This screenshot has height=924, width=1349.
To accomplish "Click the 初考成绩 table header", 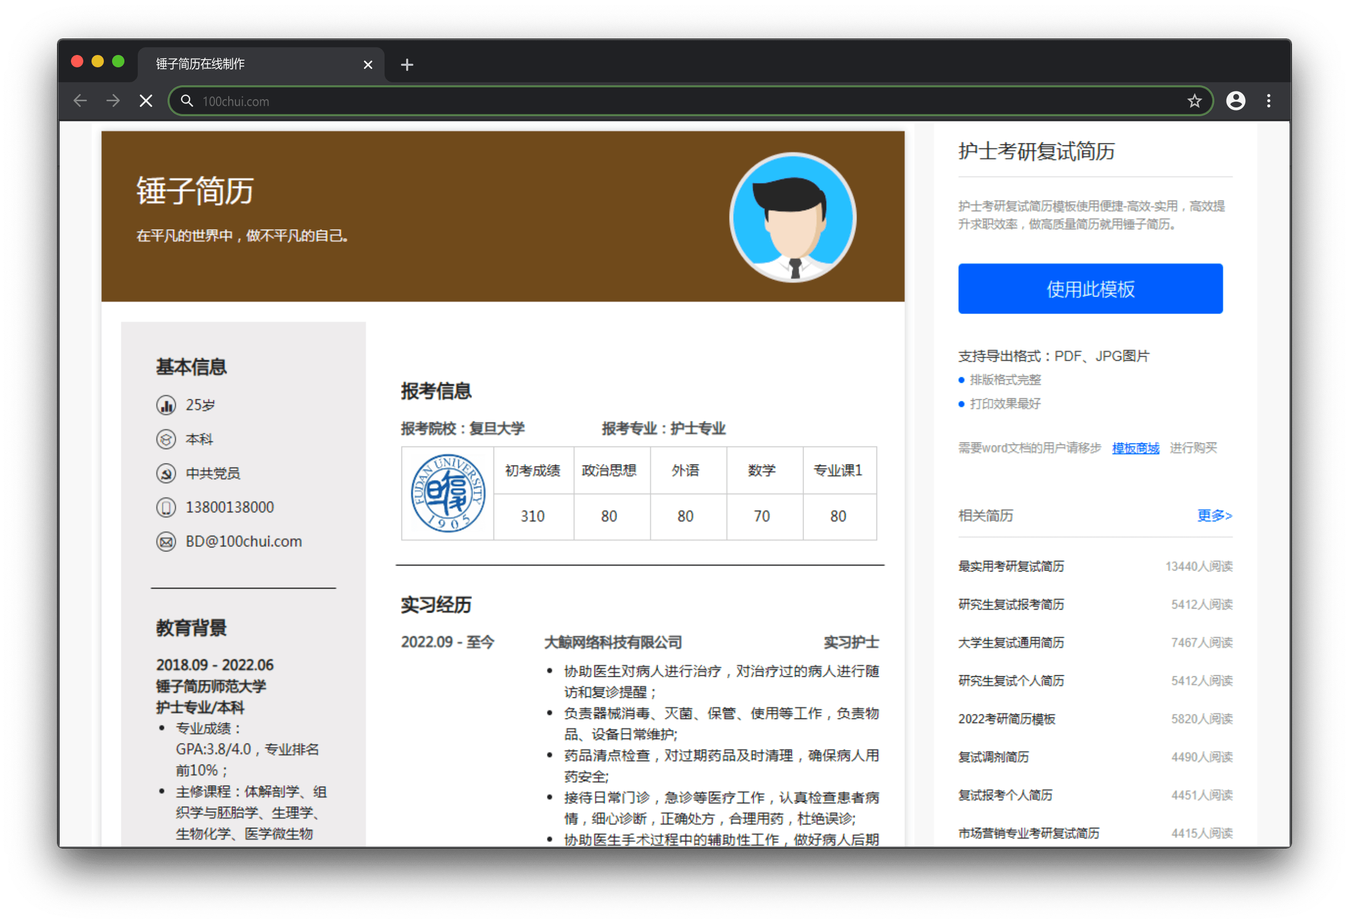I will tap(532, 471).
